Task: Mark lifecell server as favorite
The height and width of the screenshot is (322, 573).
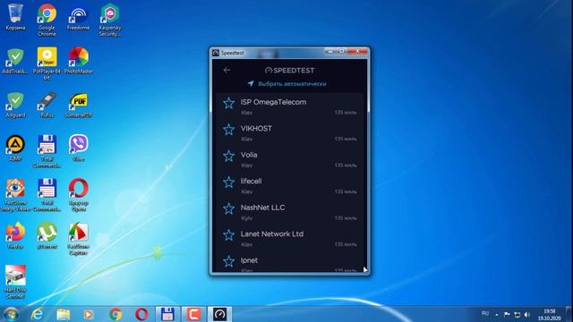Action: coord(229,182)
